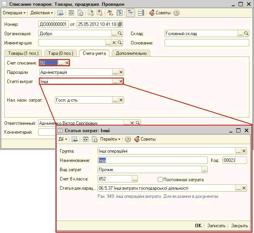Clear the Группа field using its X button

pos(244,151)
